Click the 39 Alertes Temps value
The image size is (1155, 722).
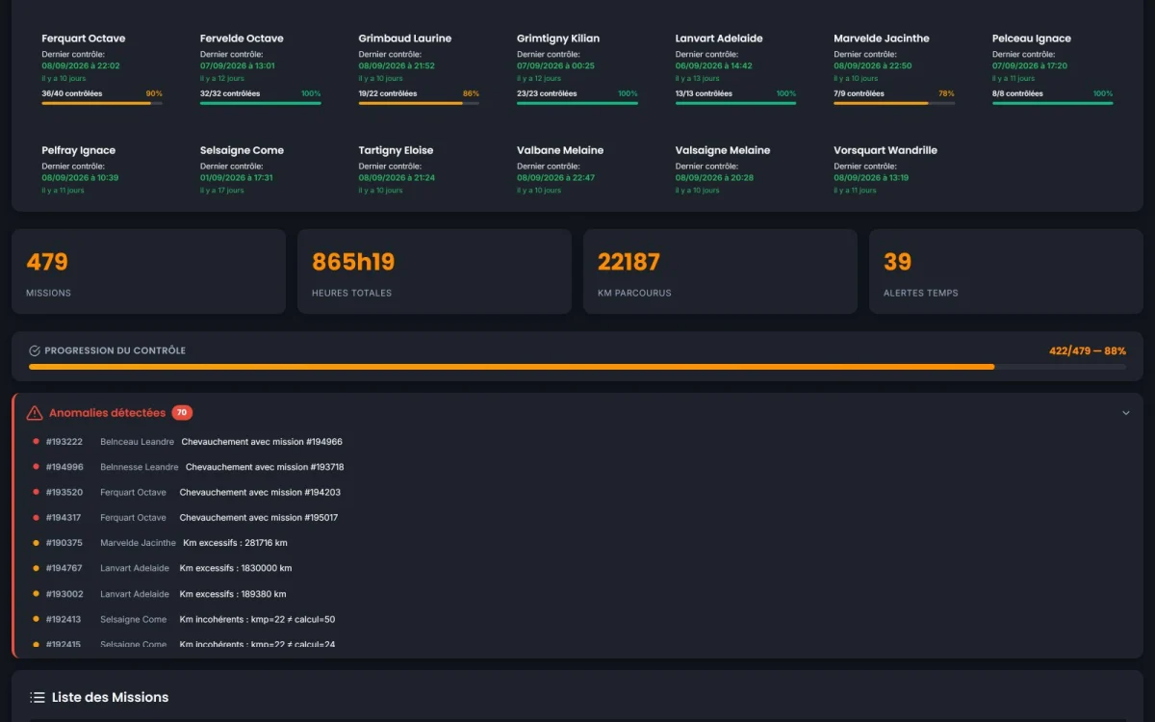(897, 262)
